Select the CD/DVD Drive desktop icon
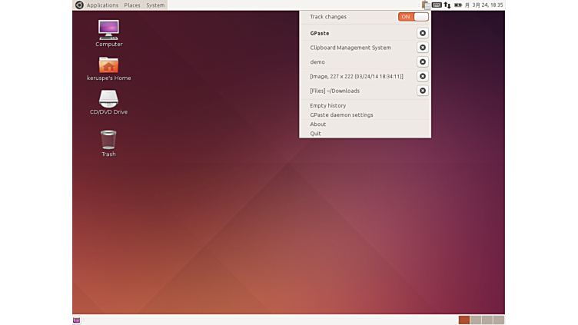 108,102
